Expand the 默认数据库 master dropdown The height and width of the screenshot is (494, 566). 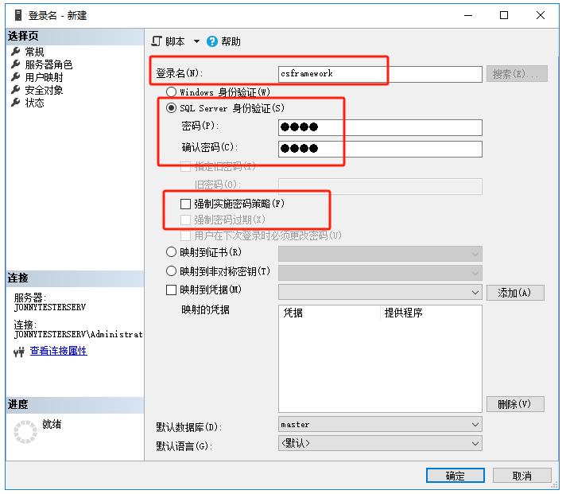(475, 425)
